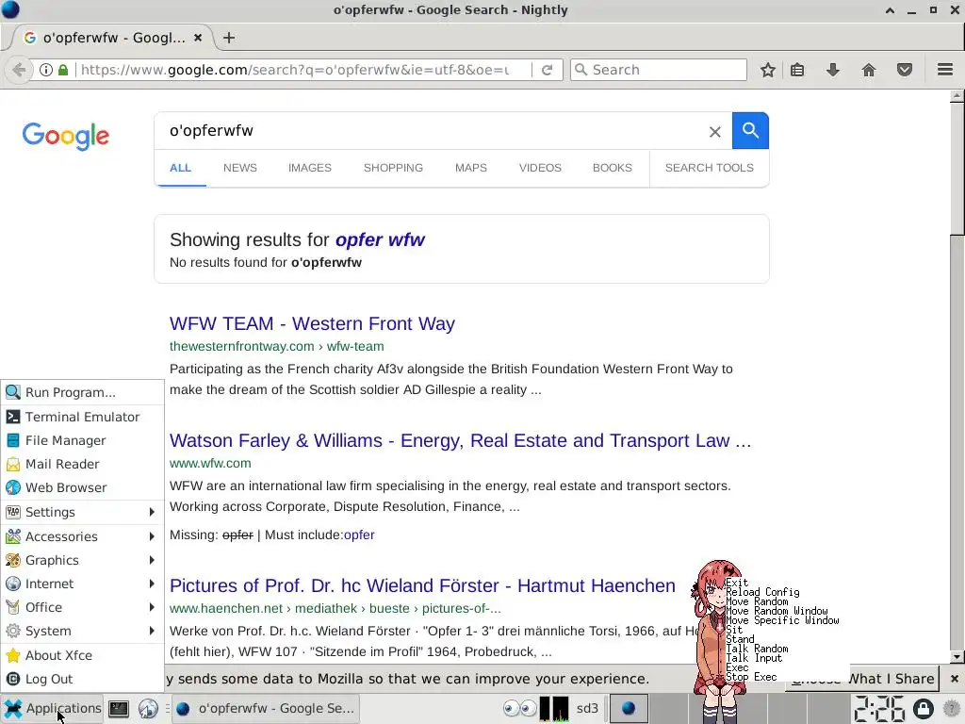The image size is (965, 724).
Task: Switch to the IMAGES search tab
Action: click(309, 168)
